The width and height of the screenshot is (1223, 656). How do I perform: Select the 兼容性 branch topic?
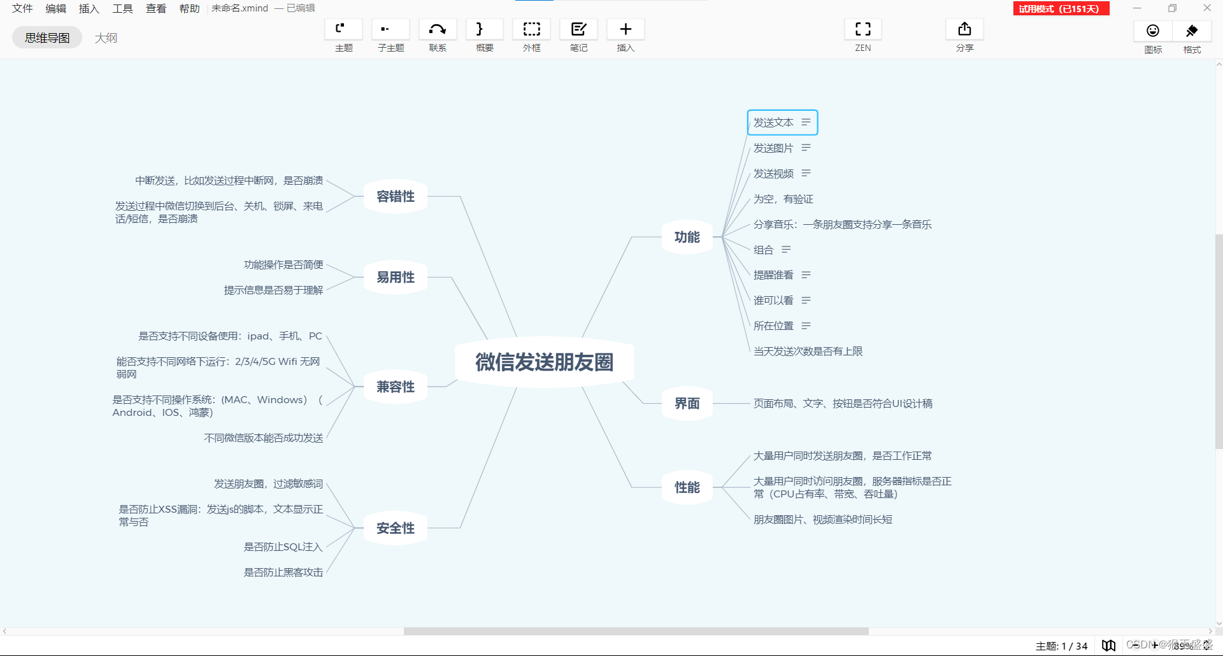pyautogui.click(x=396, y=387)
